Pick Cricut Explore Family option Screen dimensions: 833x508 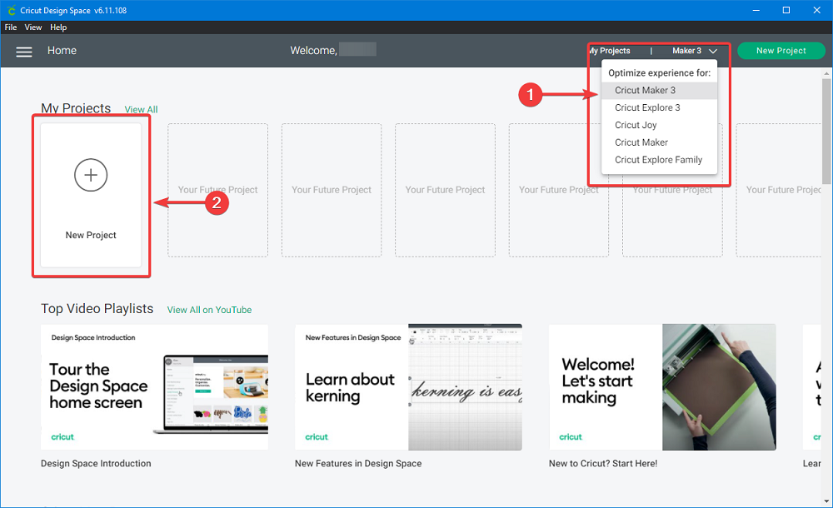click(659, 160)
